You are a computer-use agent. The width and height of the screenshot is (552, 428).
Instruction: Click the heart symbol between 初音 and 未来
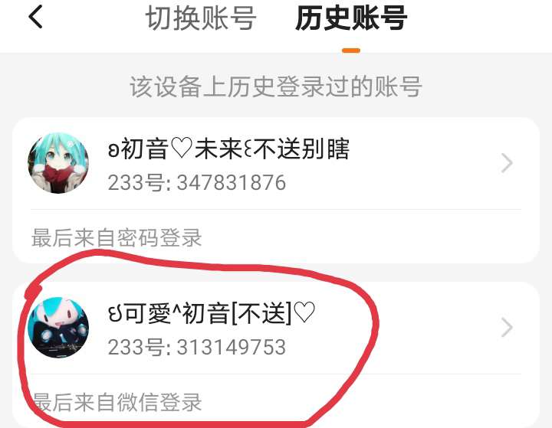click(x=181, y=148)
